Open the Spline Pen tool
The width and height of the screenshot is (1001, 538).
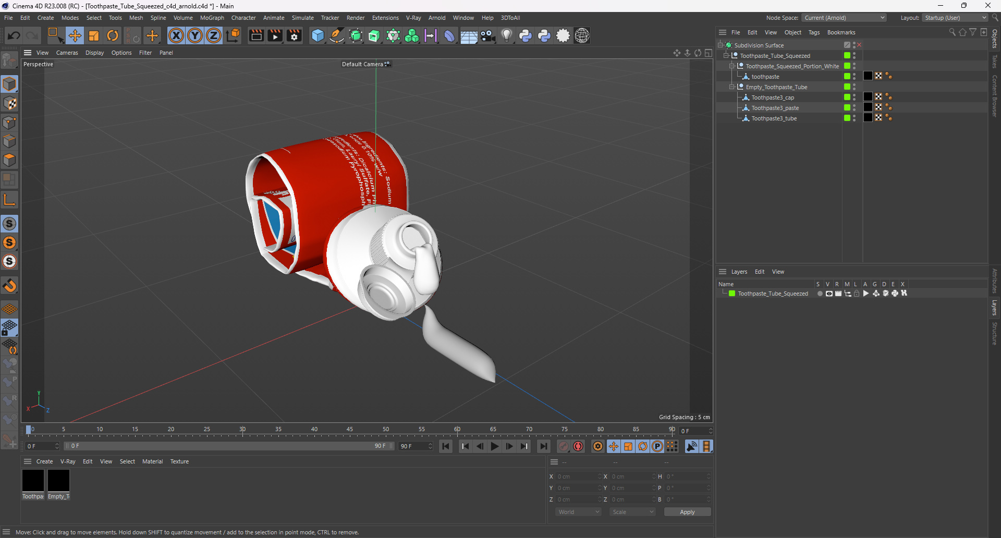point(337,35)
